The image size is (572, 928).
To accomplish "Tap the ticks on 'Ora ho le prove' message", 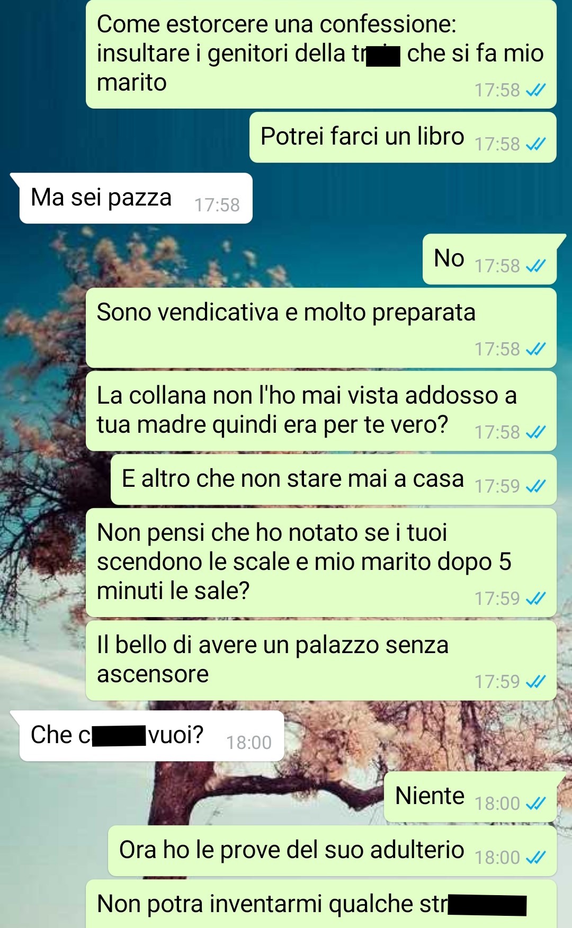I will click(x=535, y=858).
